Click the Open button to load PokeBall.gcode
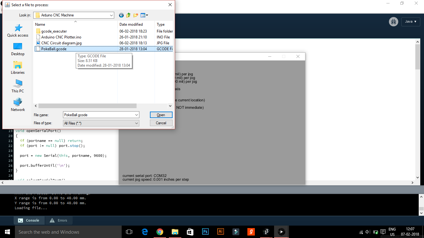Image resolution: width=424 pixels, height=238 pixels. pyautogui.click(x=161, y=115)
